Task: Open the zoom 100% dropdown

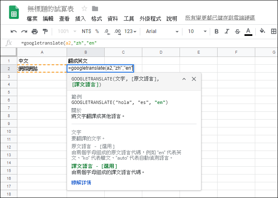Action: (67, 31)
